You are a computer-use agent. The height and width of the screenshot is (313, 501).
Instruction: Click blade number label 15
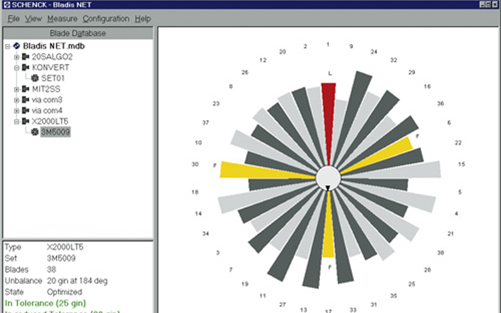(x=462, y=164)
